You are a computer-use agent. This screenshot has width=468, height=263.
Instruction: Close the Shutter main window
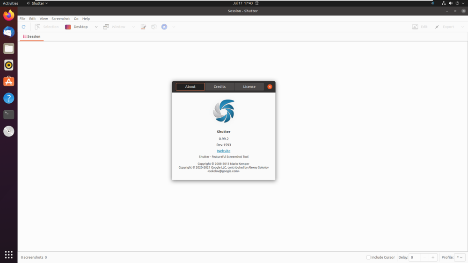click(463, 11)
